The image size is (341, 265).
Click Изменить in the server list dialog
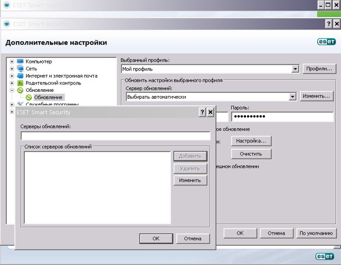point(190,180)
